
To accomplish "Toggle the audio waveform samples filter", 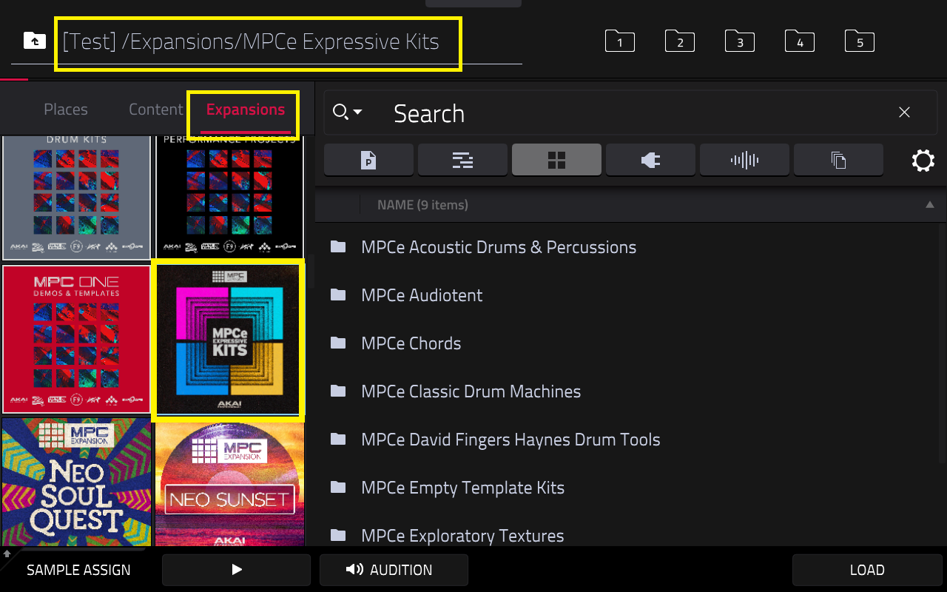I will pyautogui.click(x=744, y=160).
